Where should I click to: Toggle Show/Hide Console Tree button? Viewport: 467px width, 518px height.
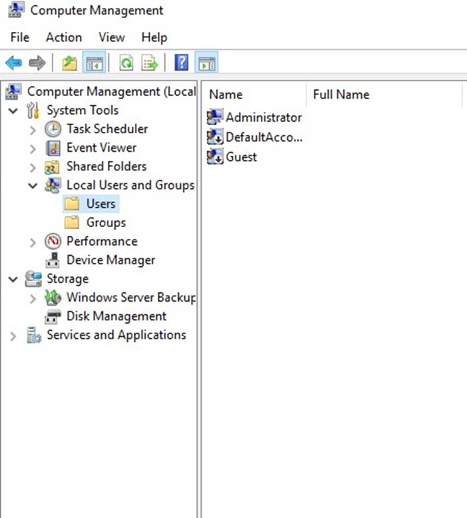94,63
